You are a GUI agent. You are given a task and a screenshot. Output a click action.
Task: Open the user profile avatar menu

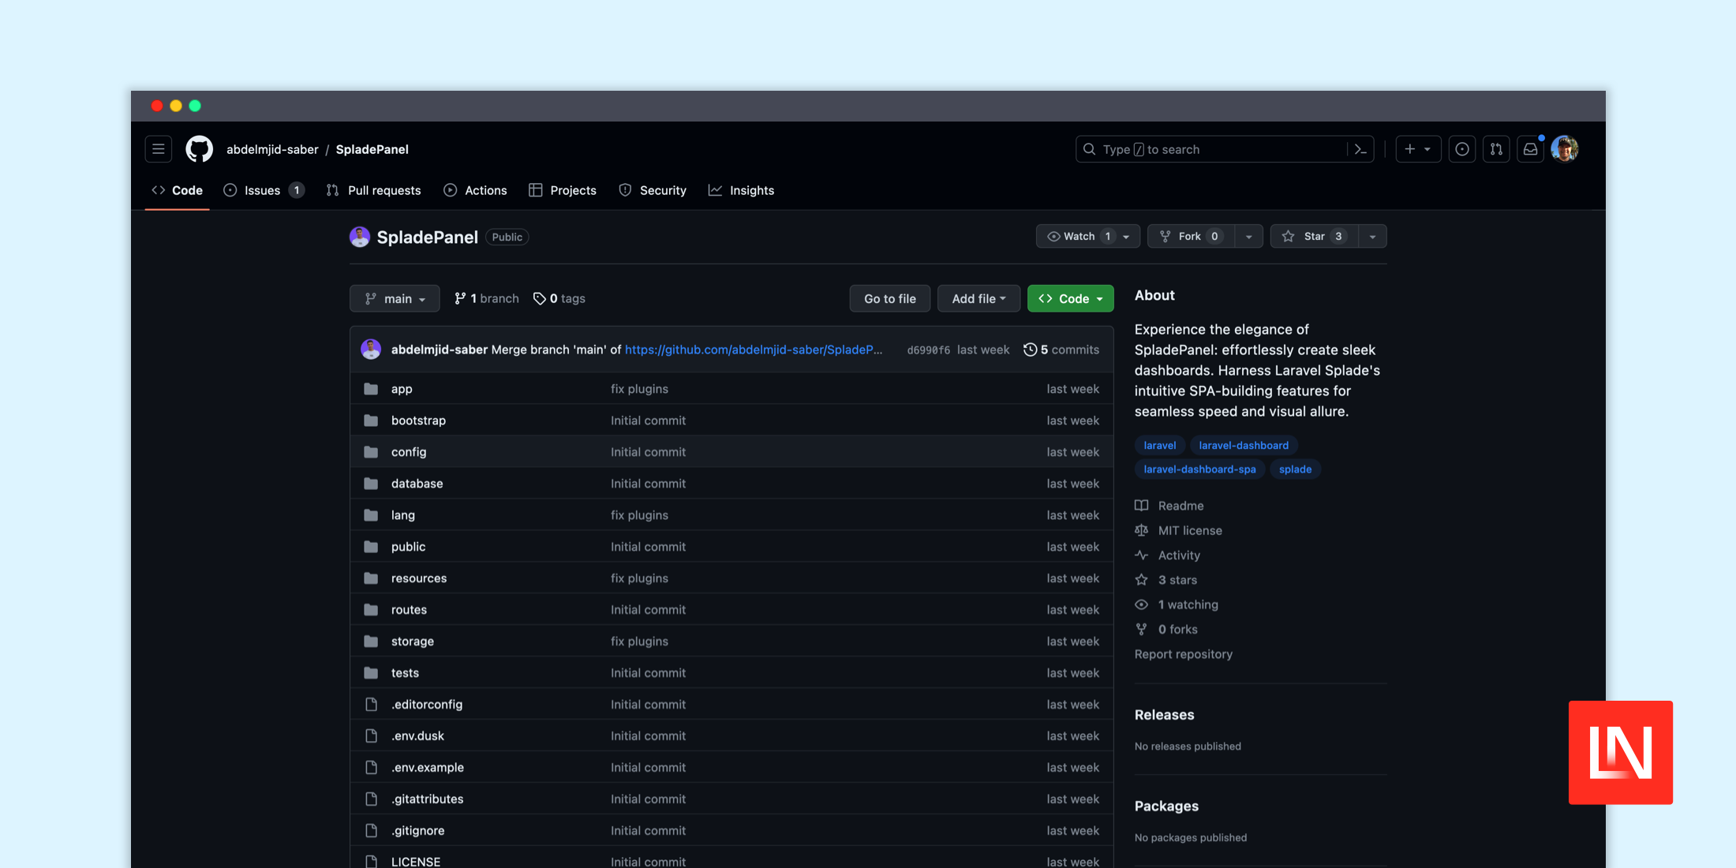(1565, 149)
